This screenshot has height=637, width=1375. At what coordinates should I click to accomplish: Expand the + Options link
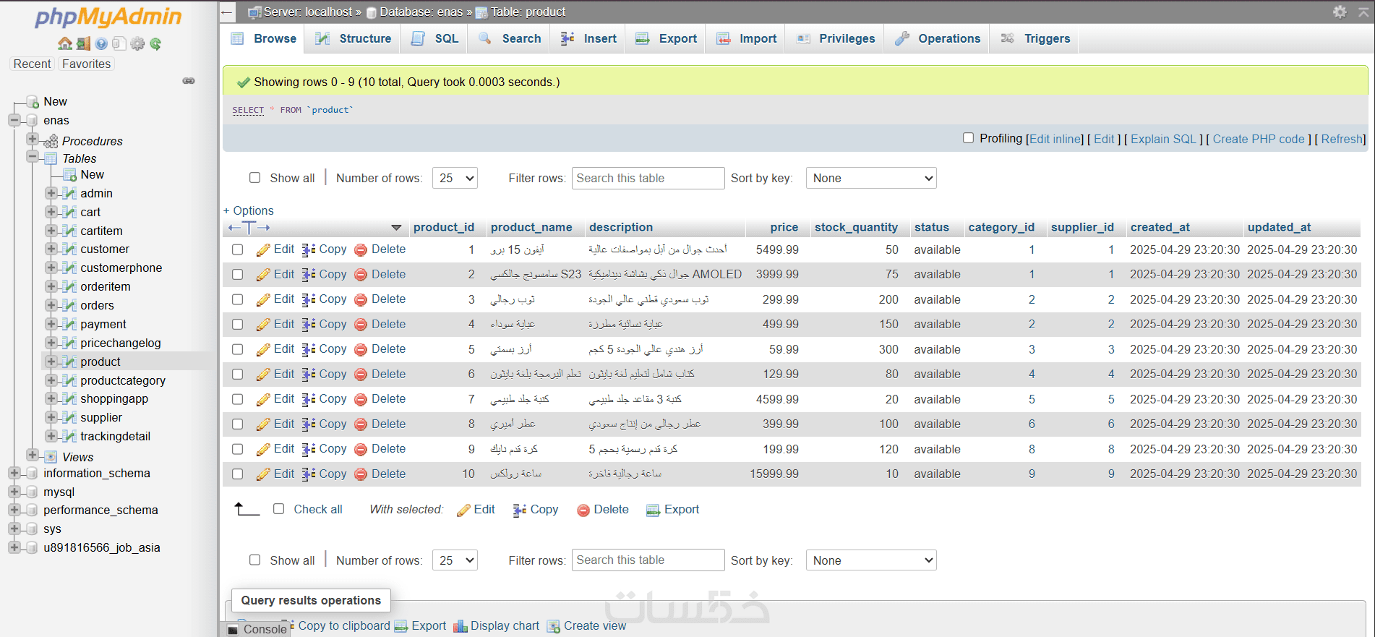249,210
